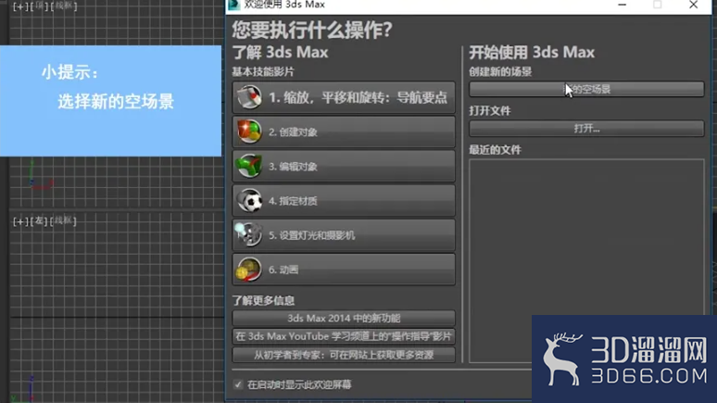Click the 3ds Max title bar app icon
Screen dimensions: 717x403
pyautogui.click(x=234, y=5)
